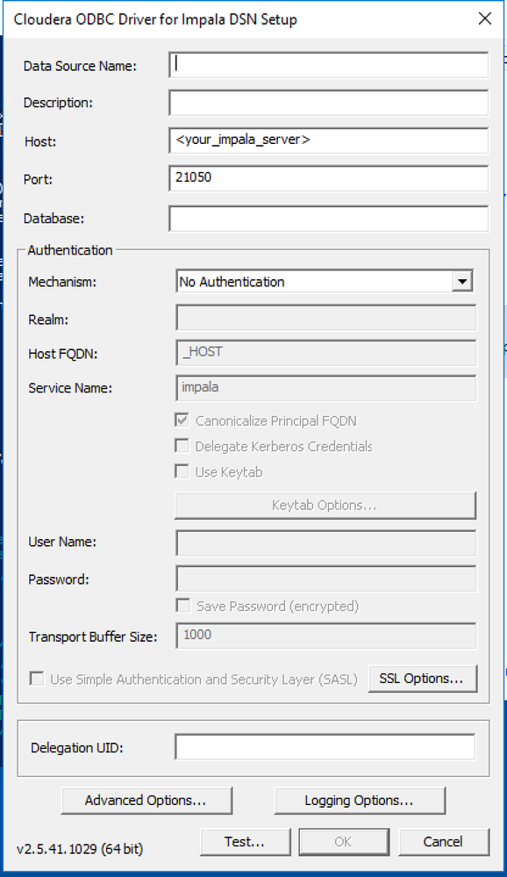Open Logging Options

click(360, 801)
